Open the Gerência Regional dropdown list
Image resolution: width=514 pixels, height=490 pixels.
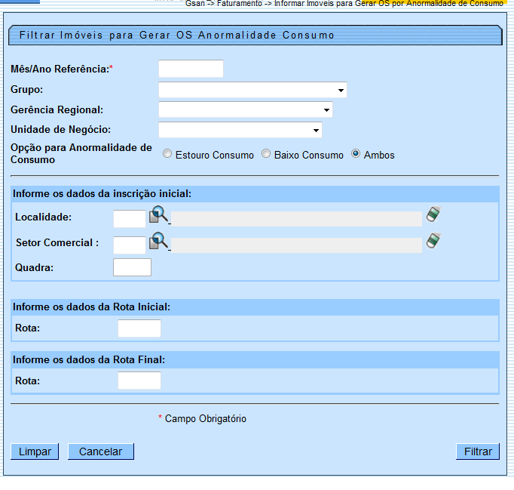pos(326,110)
